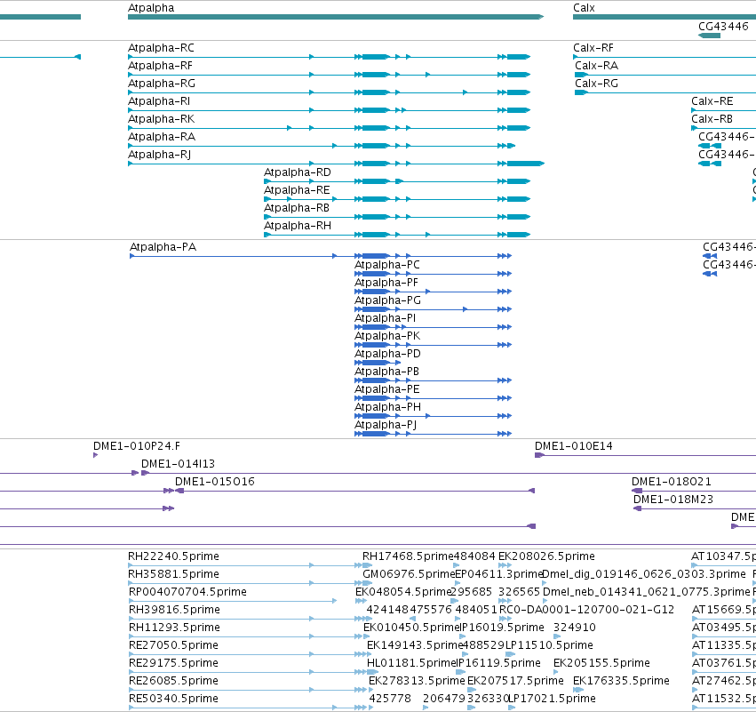Select Calx-RE transcript label
The image size is (756, 712).
click(712, 101)
